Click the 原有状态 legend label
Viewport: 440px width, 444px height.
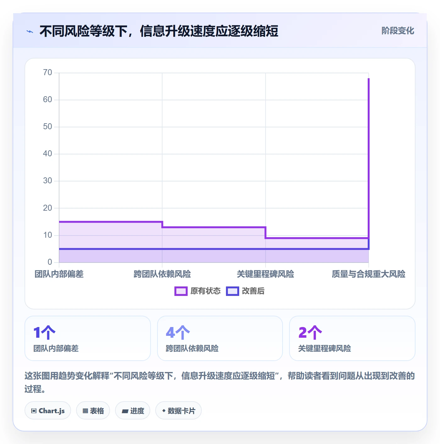point(206,291)
